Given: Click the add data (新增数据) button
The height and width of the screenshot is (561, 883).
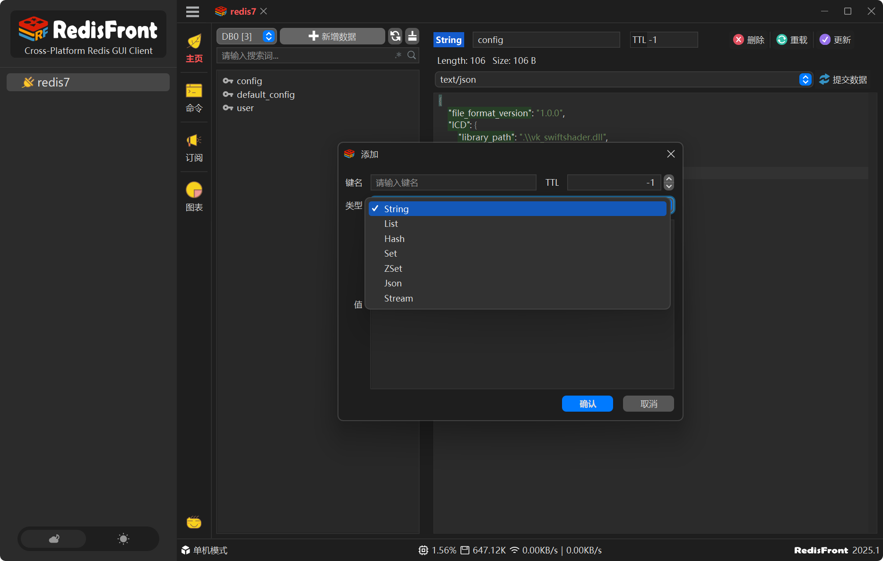Looking at the screenshot, I should click(x=332, y=36).
